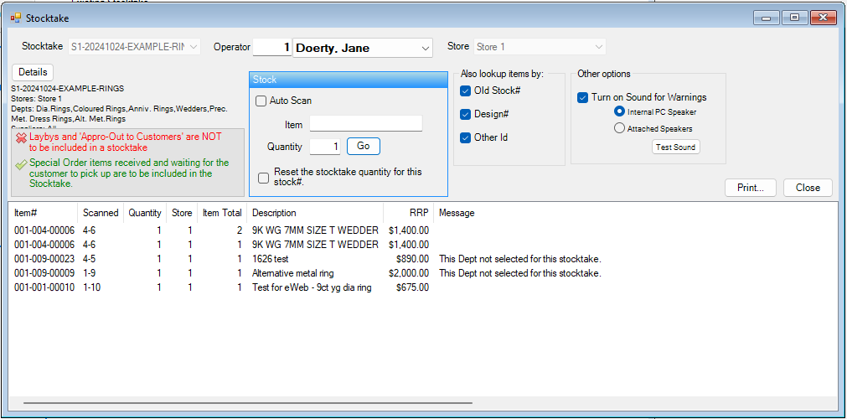Open the Store dropdown showing Store 1
Viewport: 847px width, 419px height.
point(540,46)
